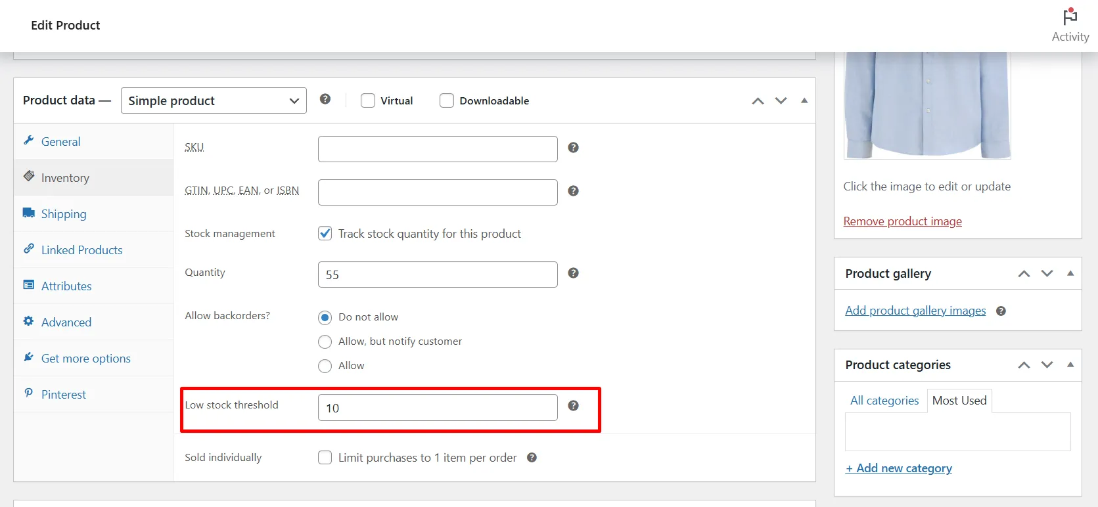Move Product data panel down
Image resolution: width=1098 pixels, height=507 pixels.
[781, 100]
